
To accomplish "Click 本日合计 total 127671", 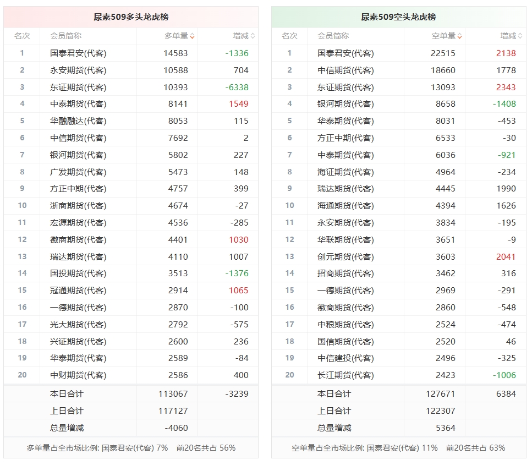I will (440, 393).
